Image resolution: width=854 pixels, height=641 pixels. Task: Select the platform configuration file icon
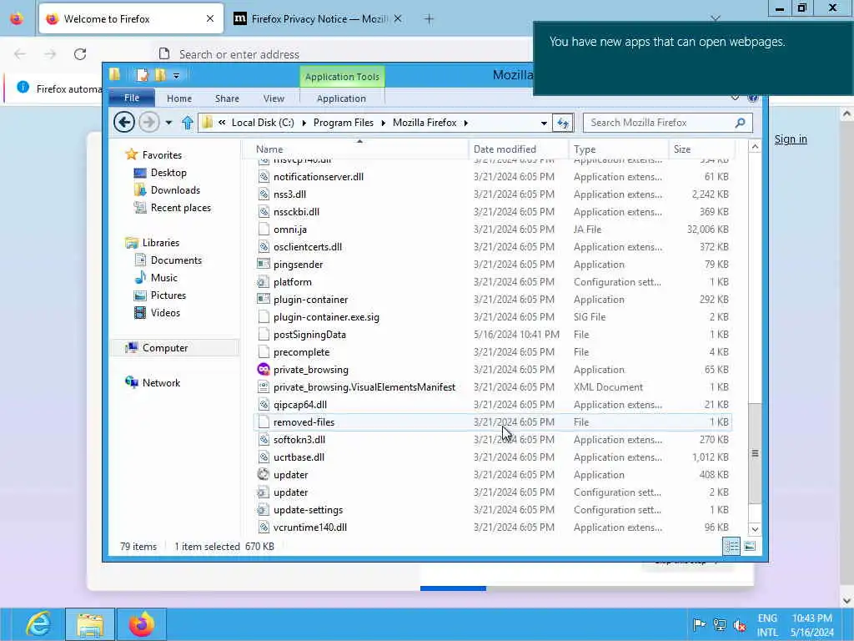pyautogui.click(x=264, y=282)
